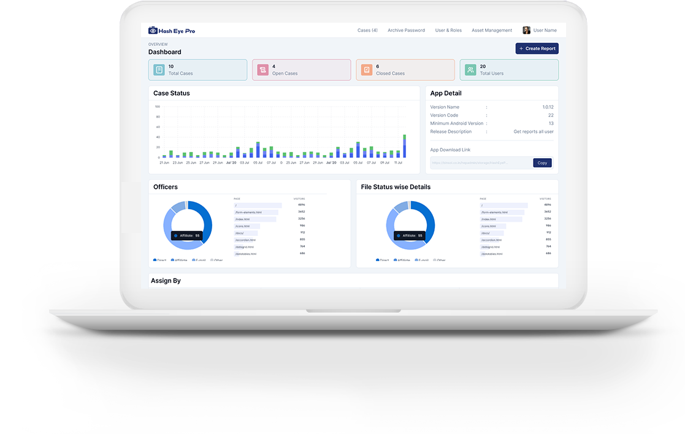The image size is (685, 434).
Task: Click the Open Cases pink icon
Action: tap(263, 70)
